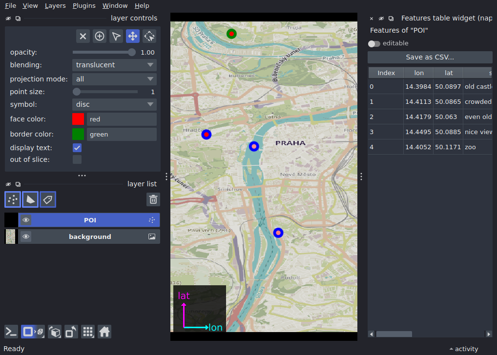Toggle grid view mode button

(88, 332)
